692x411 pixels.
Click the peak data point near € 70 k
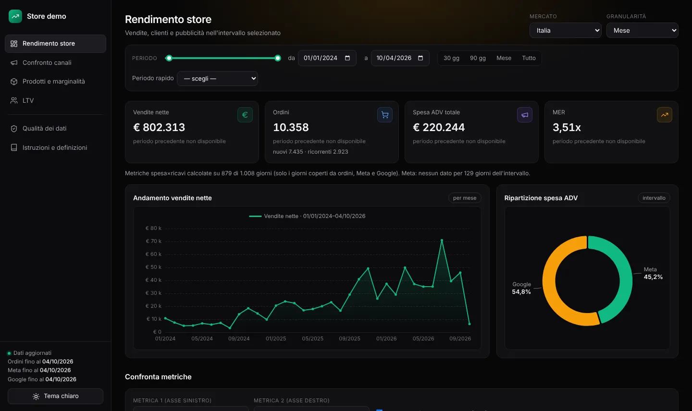point(442,240)
